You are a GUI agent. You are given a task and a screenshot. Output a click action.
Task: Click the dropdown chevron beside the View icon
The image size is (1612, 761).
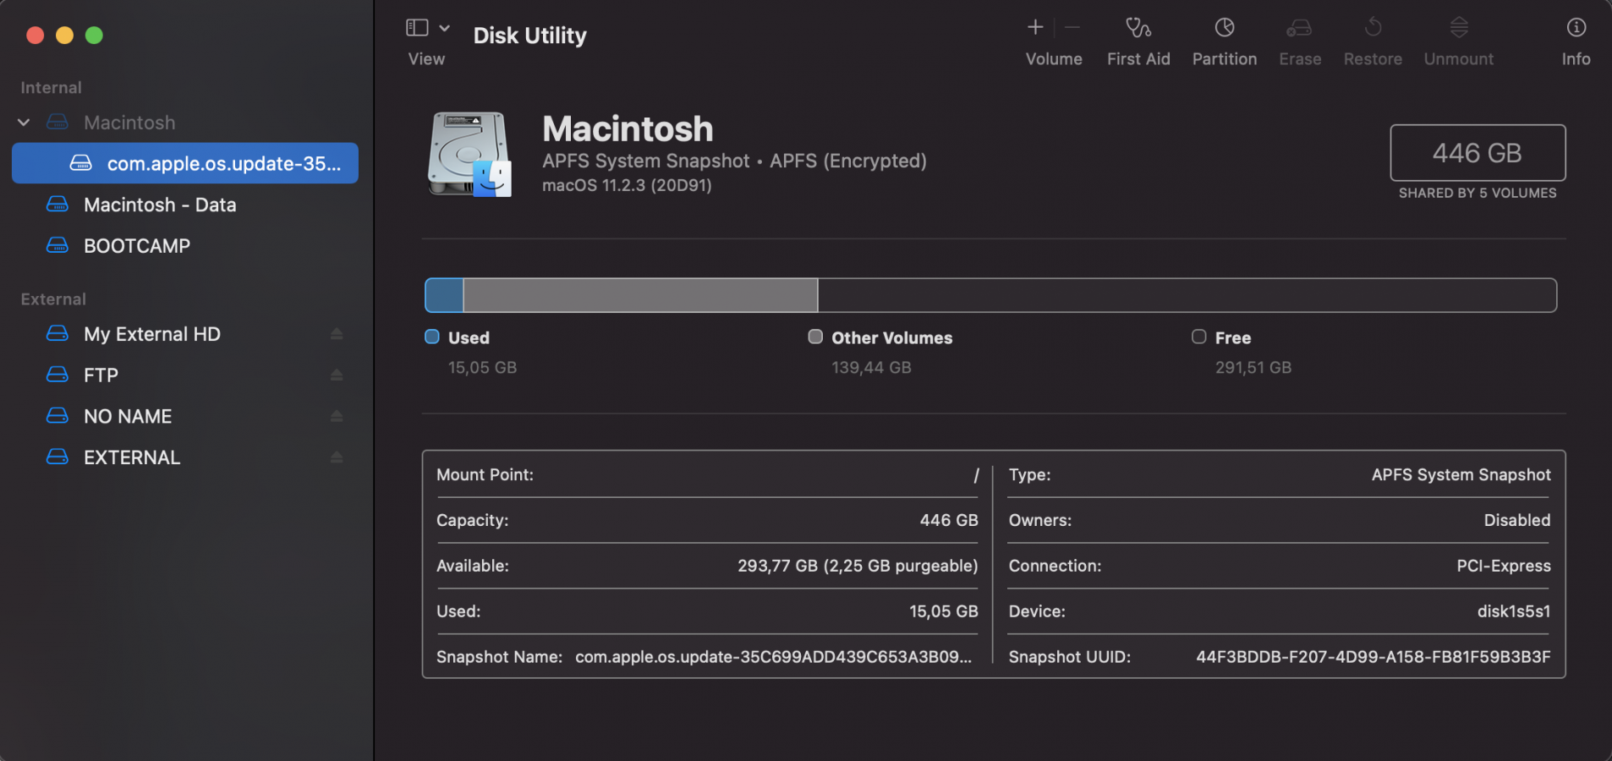(x=444, y=28)
